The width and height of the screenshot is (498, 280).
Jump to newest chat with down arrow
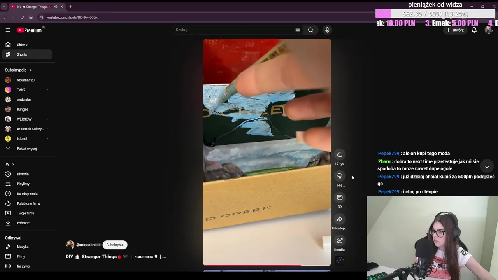[487, 166]
